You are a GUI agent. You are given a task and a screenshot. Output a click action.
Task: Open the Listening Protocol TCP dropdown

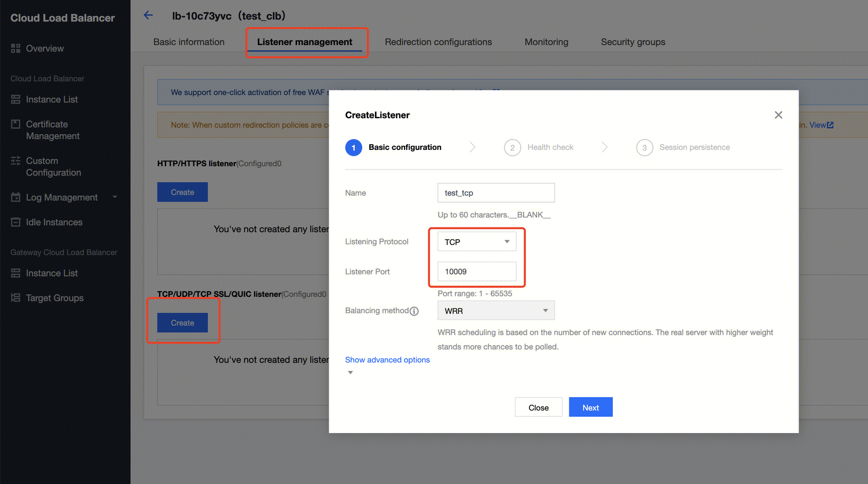(x=476, y=242)
